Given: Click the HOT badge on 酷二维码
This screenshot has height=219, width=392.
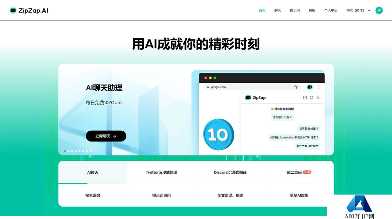Looking at the screenshot, I should point(307,172).
